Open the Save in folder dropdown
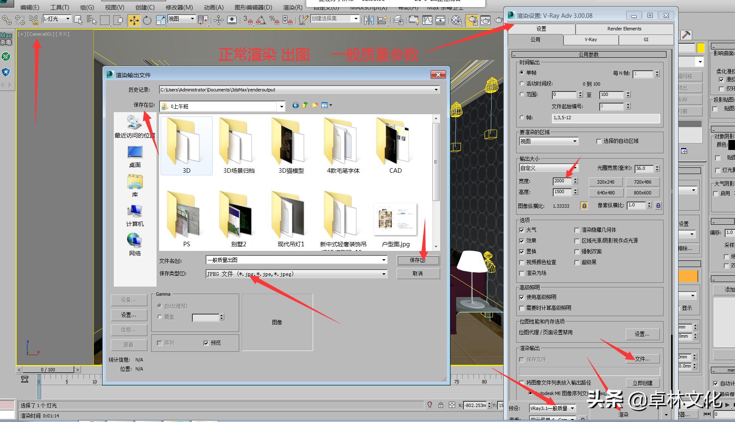Image resolution: width=735 pixels, height=422 pixels. [x=282, y=106]
